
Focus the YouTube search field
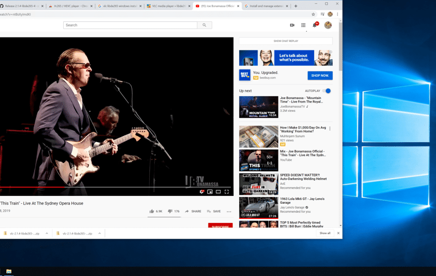point(130,25)
